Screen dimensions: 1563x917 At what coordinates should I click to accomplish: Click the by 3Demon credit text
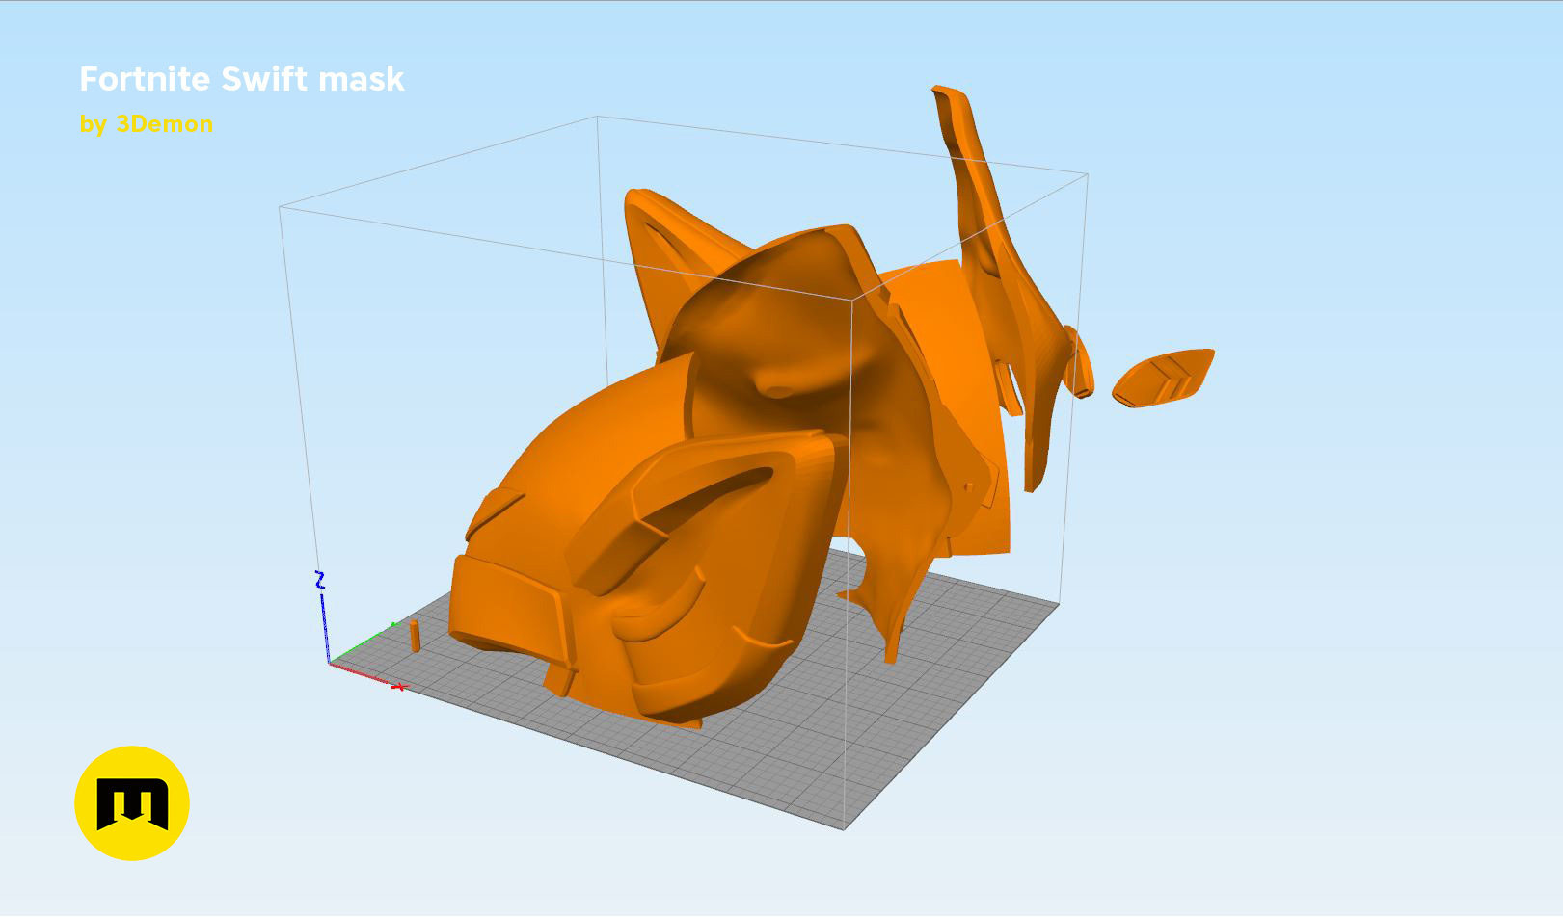(x=147, y=123)
